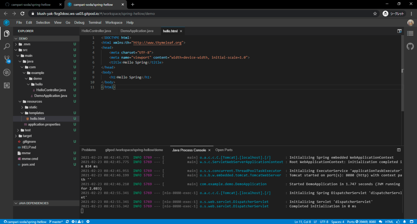Open the Extensions view in the activity bar
The image size is (417, 224).
click(7, 85)
